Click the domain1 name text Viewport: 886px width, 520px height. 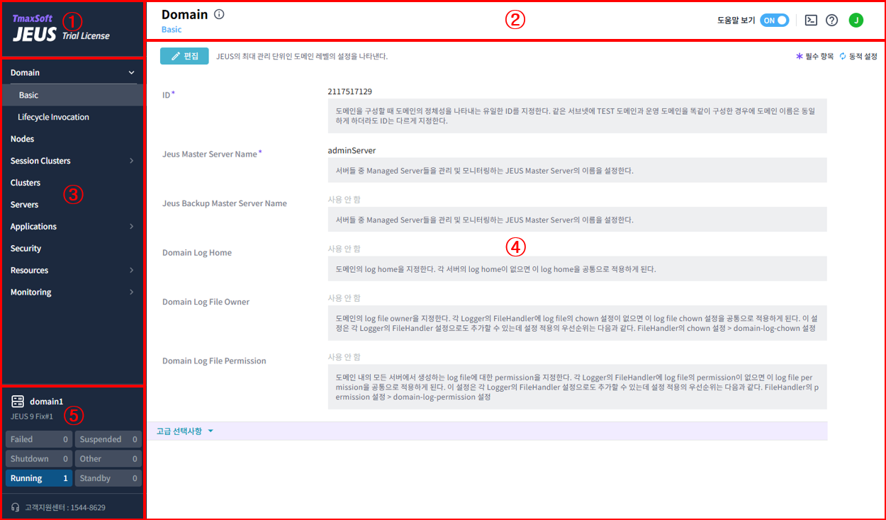coord(46,402)
